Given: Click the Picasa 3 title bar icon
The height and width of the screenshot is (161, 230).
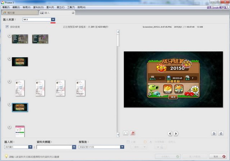Looking at the screenshot, I should 3,3.
